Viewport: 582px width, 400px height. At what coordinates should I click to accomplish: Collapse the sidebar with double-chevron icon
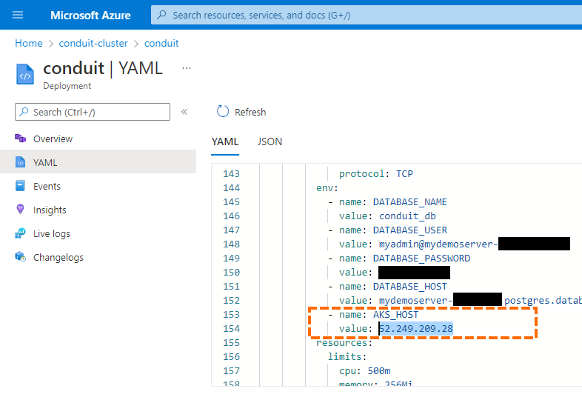[x=184, y=112]
